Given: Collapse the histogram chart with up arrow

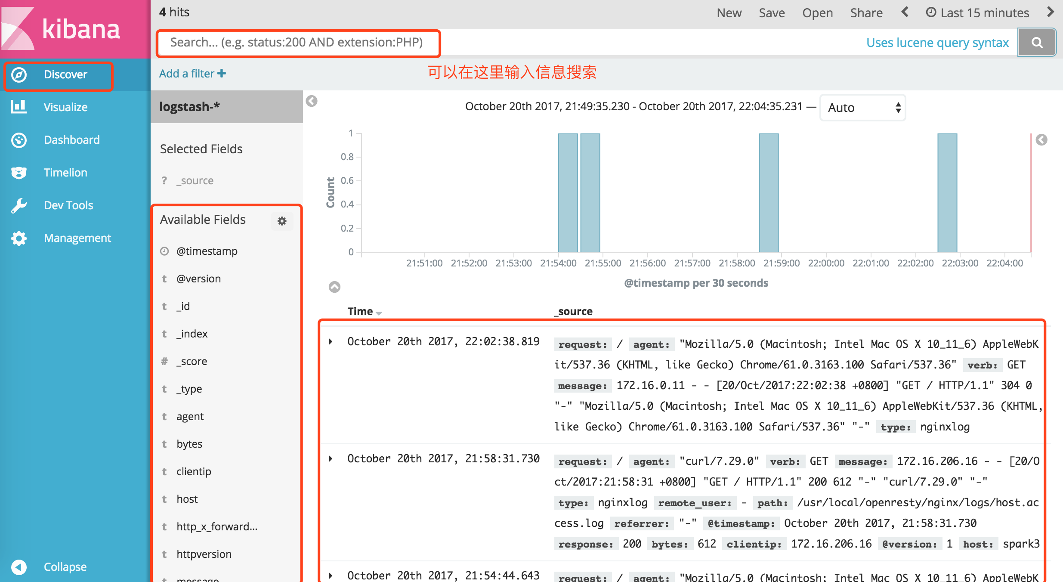Looking at the screenshot, I should pyautogui.click(x=334, y=287).
